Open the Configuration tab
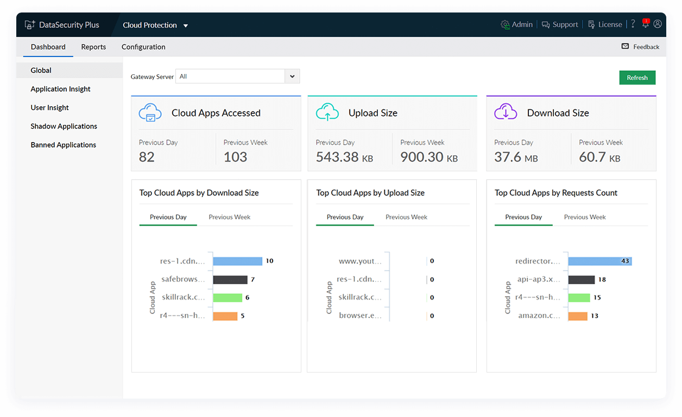Viewport: 682px width, 417px height. coord(143,47)
